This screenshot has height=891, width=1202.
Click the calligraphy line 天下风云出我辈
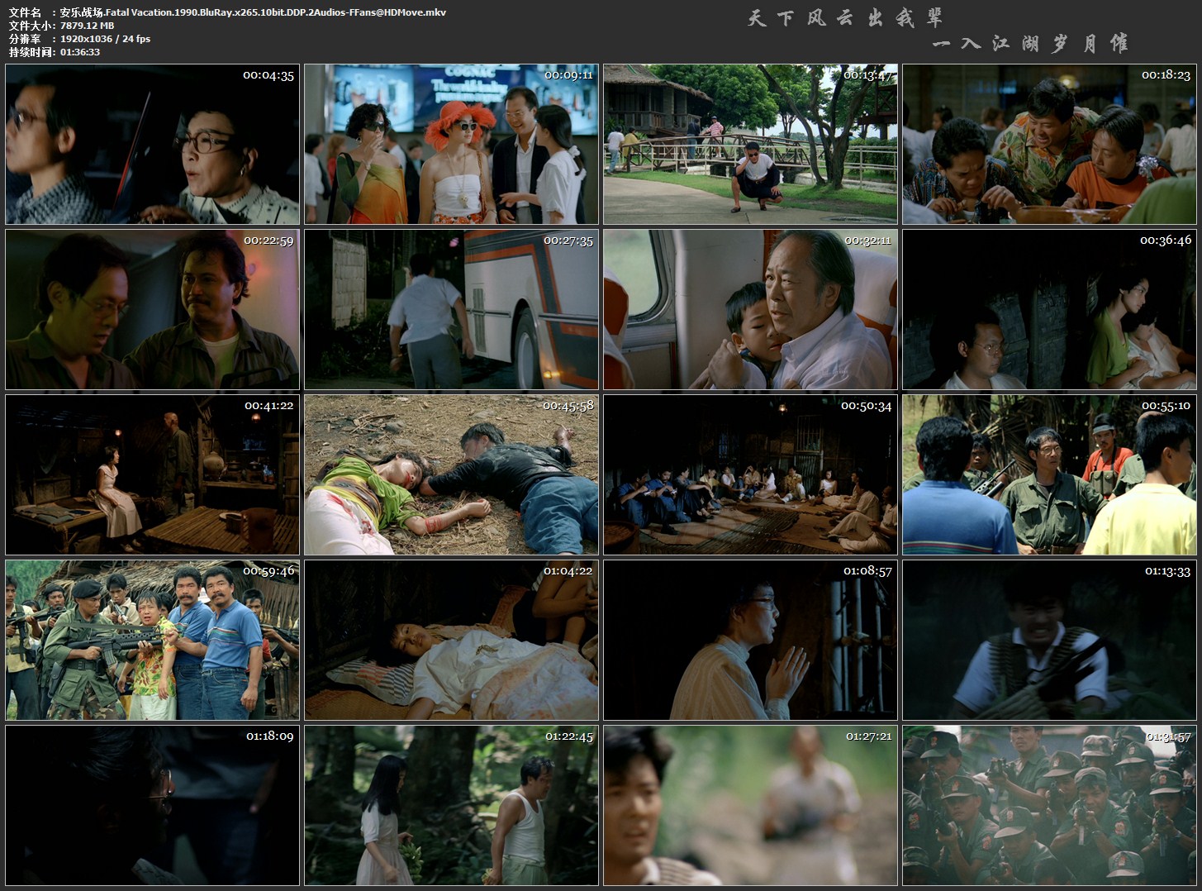[845, 18]
